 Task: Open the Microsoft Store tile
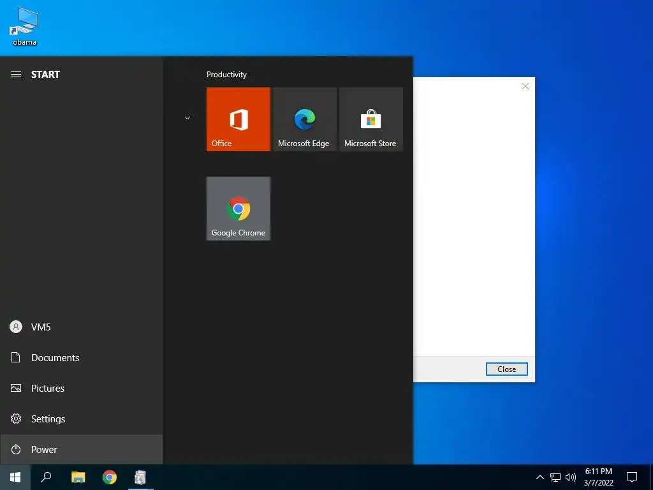pos(371,119)
